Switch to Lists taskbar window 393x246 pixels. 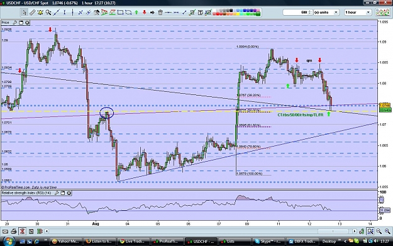[x=234, y=242]
